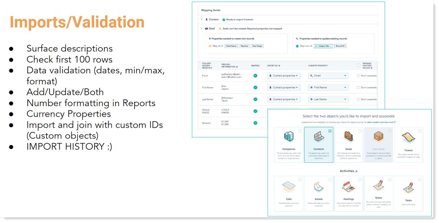Click the info icon beside Activities

356,171
